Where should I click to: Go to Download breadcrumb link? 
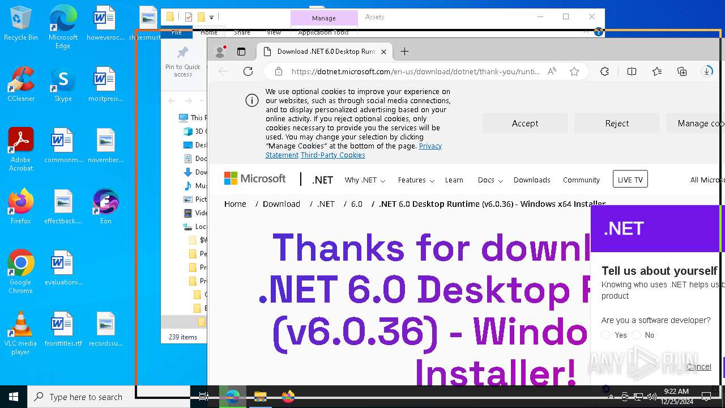point(282,204)
